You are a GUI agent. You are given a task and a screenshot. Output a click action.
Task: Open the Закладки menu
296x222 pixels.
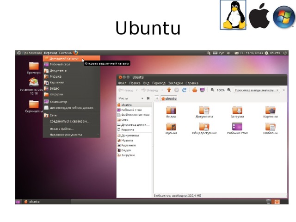pyautogui.click(x=175, y=83)
